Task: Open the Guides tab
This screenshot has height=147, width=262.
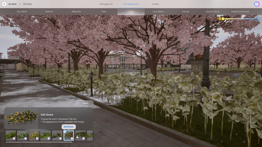Action: point(155,4)
